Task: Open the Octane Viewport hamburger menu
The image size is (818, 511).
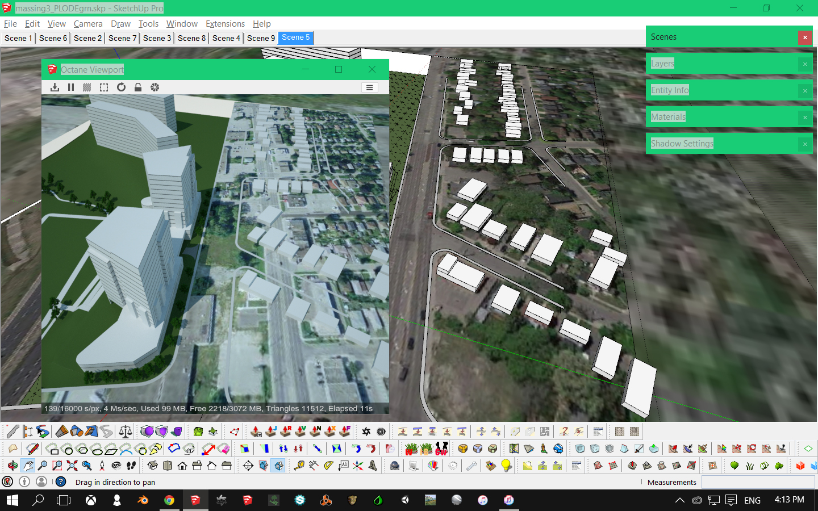Action: pyautogui.click(x=370, y=87)
